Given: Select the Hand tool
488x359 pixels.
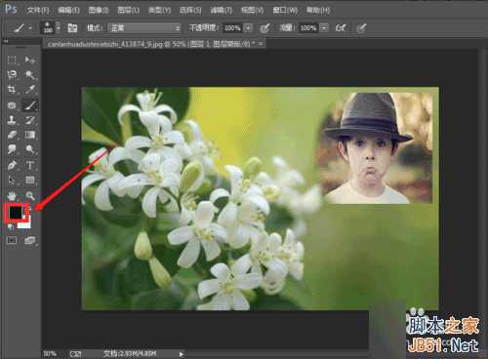Looking at the screenshot, I should 12,195.
